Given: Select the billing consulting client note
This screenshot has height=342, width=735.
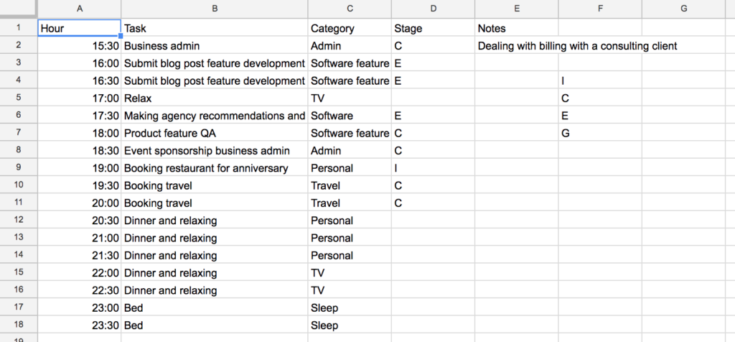Looking at the screenshot, I should [578, 46].
